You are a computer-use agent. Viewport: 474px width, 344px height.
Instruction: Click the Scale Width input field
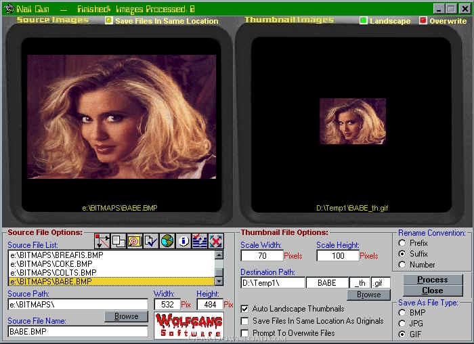(x=262, y=256)
